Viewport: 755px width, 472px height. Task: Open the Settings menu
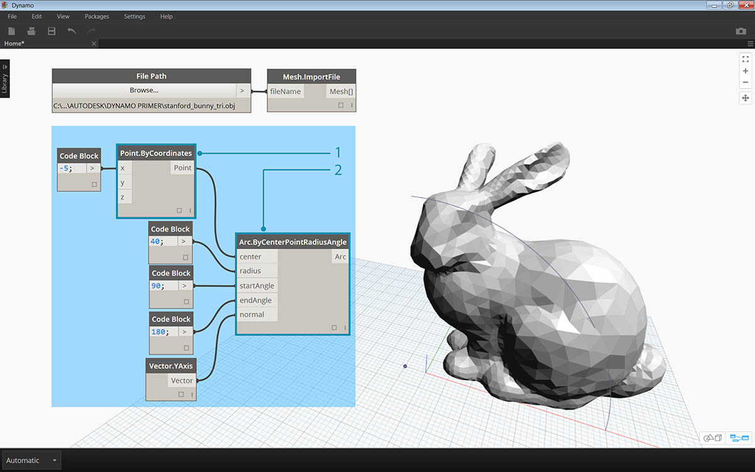[135, 16]
